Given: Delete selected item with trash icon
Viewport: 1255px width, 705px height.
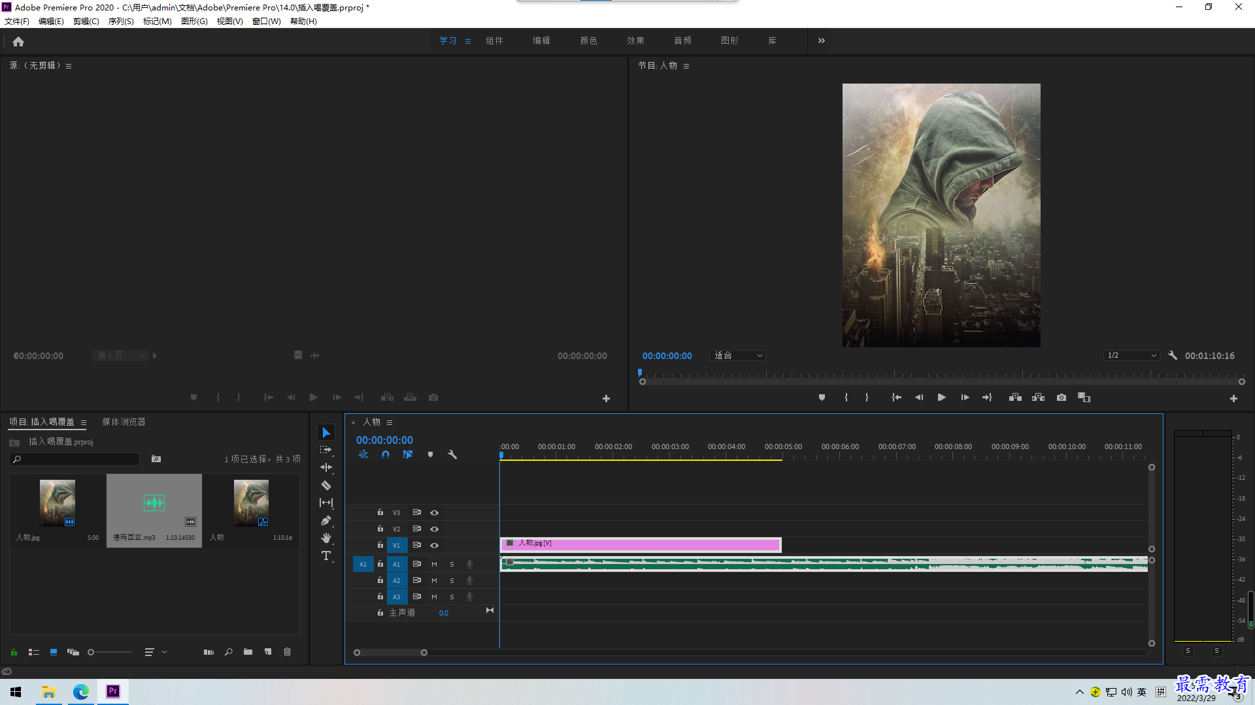Looking at the screenshot, I should click(287, 652).
